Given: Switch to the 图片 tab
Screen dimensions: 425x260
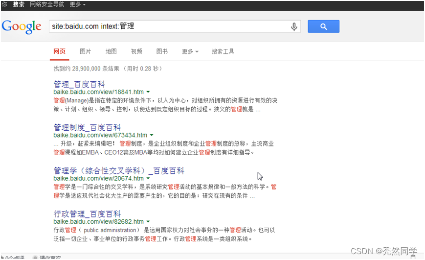Looking at the screenshot, I should click(86, 51).
